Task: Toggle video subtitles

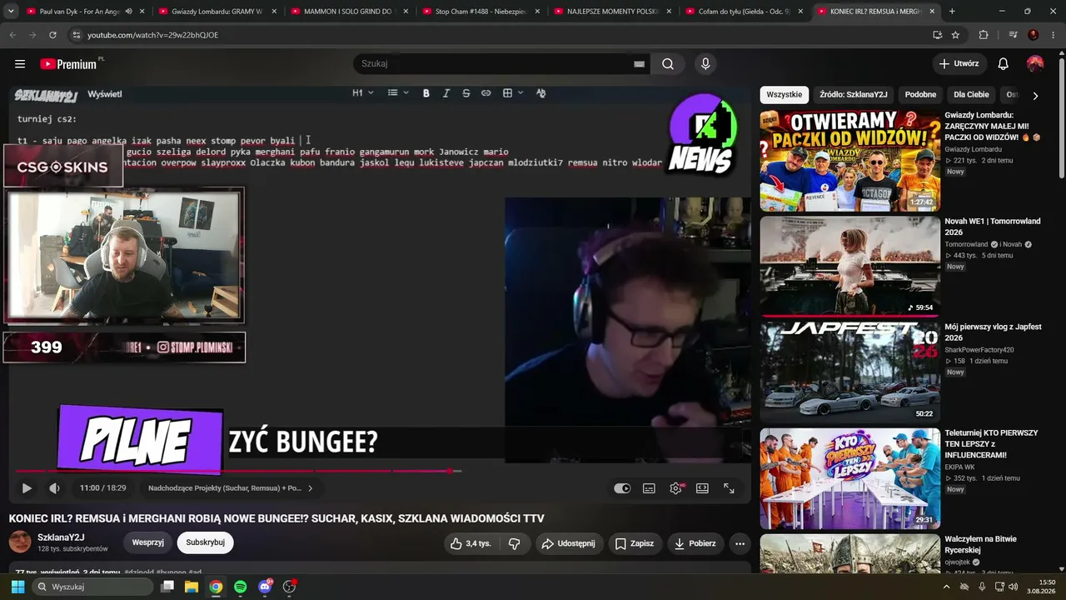Action: click(x=649, y=488)
